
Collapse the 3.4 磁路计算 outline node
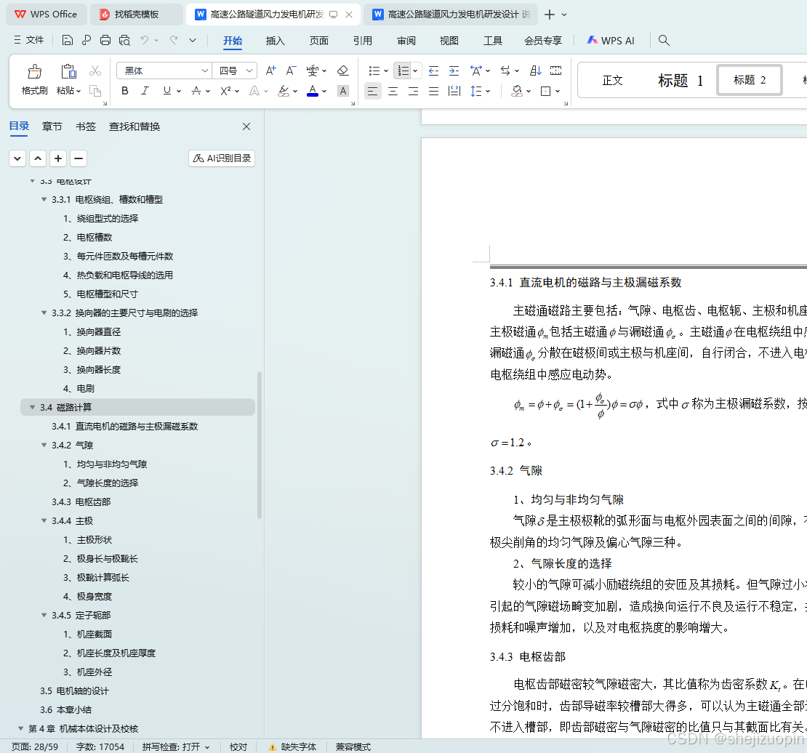coord(33,407)
